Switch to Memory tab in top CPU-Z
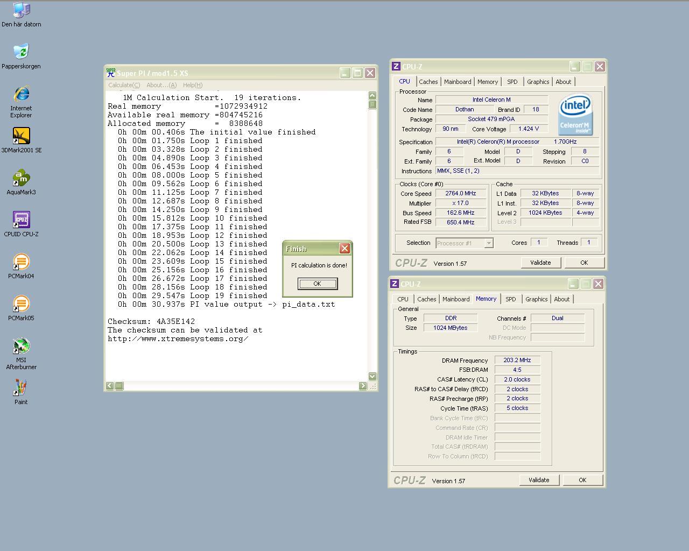This screenshot has height=551, width=689. [488, 82]
